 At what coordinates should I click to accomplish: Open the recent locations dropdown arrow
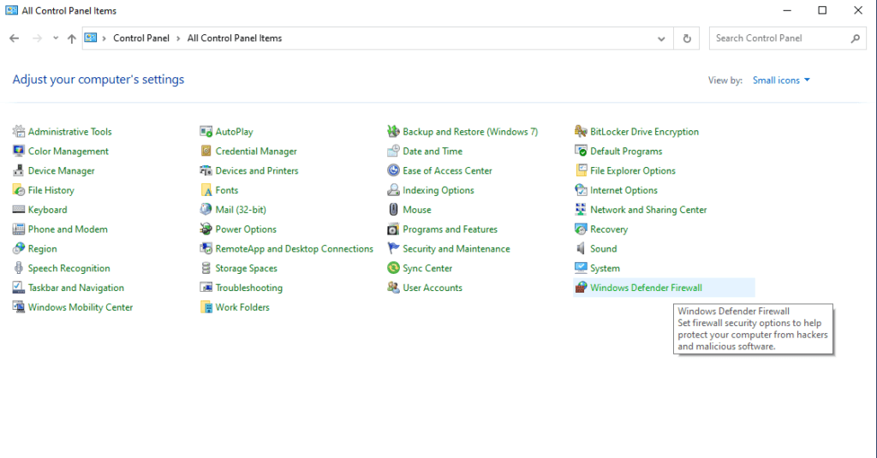click(56, 38)
